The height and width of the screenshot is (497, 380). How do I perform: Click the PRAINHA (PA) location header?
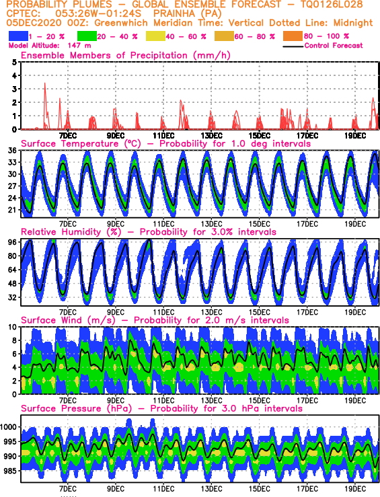[x=187, y=14]
